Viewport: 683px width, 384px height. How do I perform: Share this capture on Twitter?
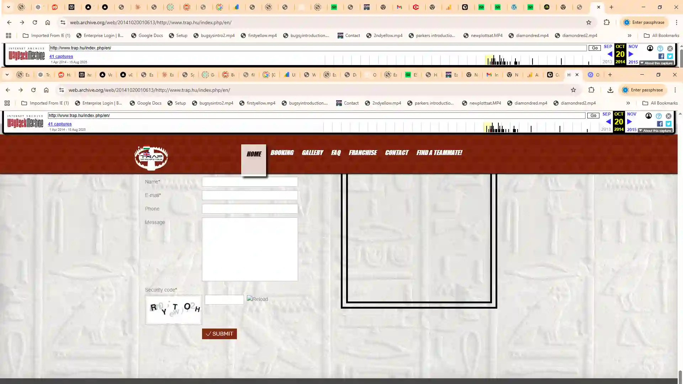click(x=669, y=124)
